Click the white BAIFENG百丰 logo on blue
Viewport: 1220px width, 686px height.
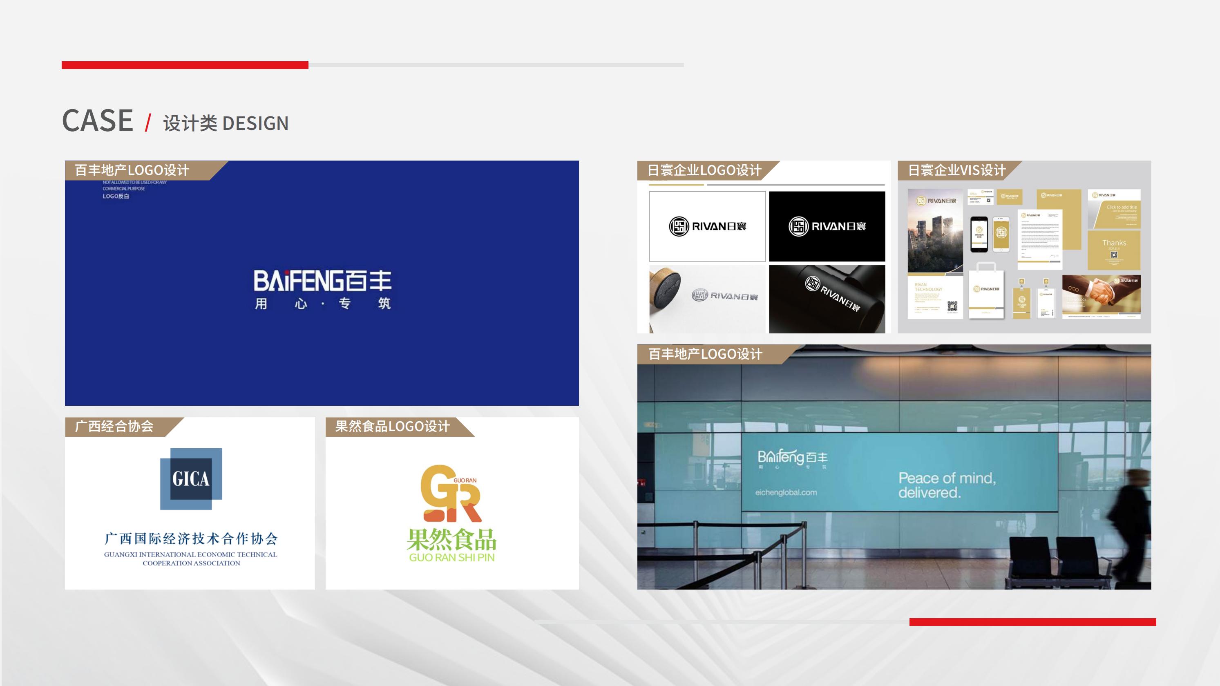pyautogui.click(x=322, y=280)
